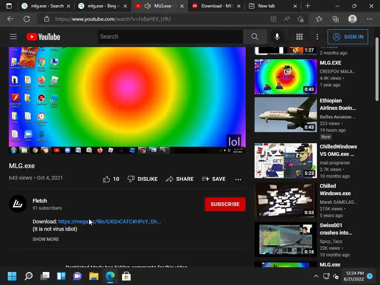The image size is (380, 285).
Task: Mute the MLG.exe tab speaker icon
Action: 148,6
